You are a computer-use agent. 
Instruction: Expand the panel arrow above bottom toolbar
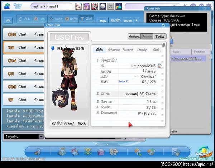(107, 144)
